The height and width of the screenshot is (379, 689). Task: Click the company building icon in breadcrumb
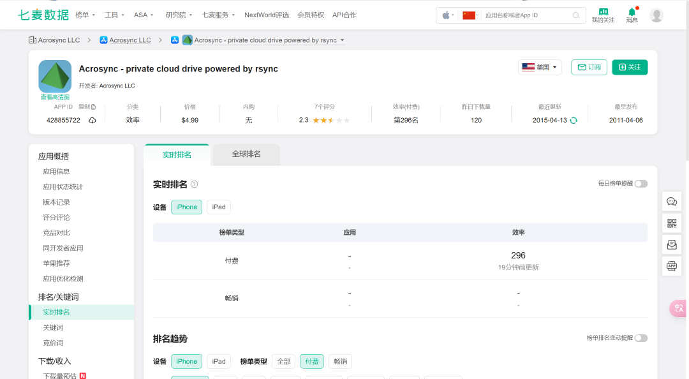pyautogui.click(x=33, y=40)
